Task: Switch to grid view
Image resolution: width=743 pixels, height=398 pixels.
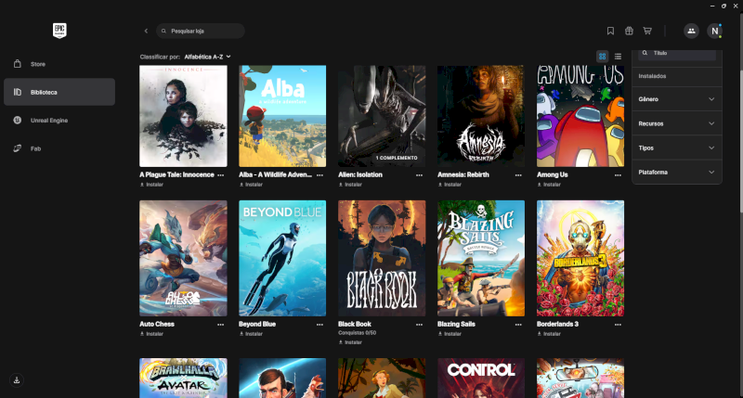Action: [603, 57]
